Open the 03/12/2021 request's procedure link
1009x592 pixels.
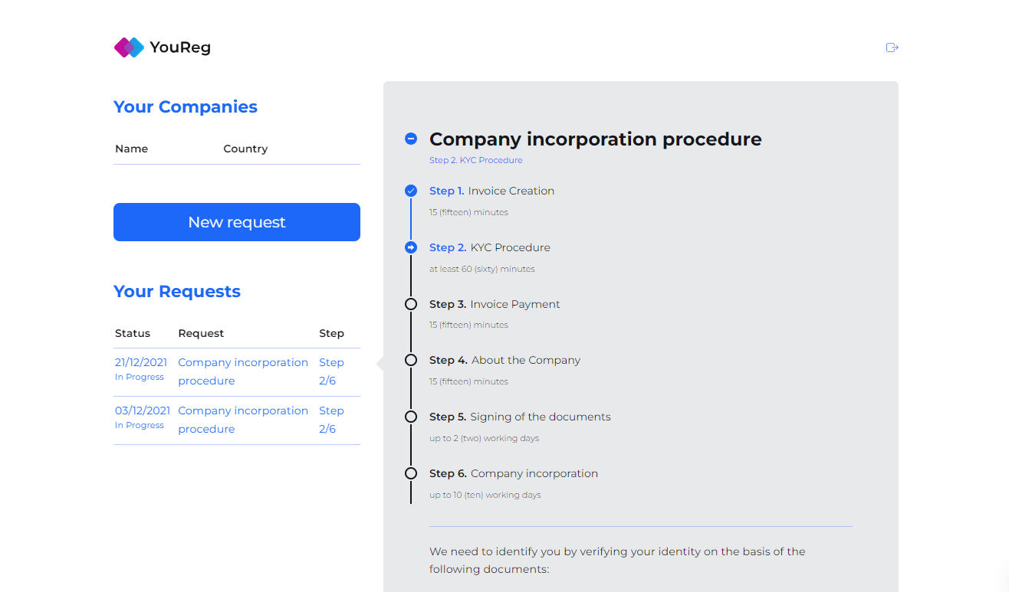[x=242, y=420]
